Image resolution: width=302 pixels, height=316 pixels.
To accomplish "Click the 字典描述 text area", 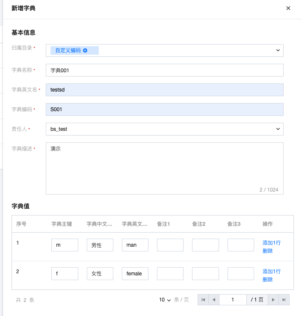I will pyautogui.click(x=165, y=168).
